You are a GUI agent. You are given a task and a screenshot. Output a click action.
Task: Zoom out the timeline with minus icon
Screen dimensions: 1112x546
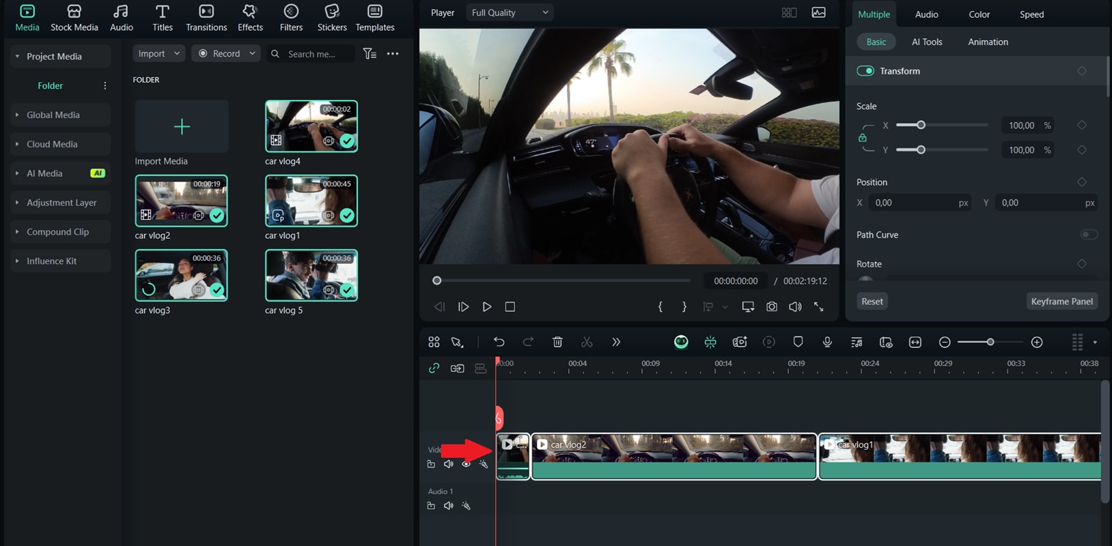click(x=945, y=342)
